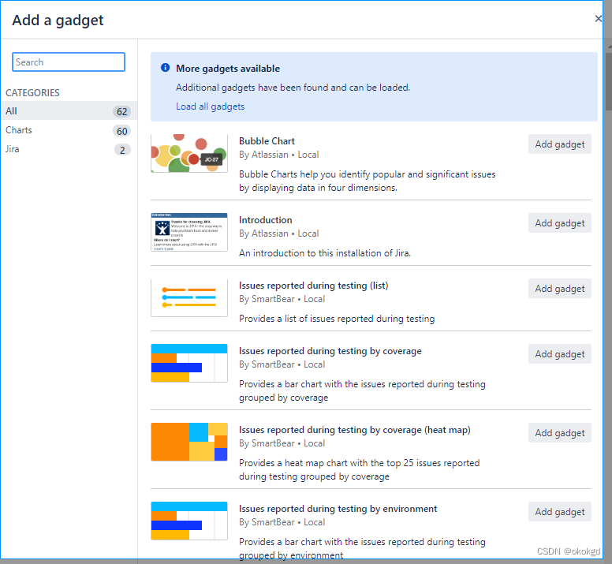612x564 pixels.
Task: Click 'Issues reported during testing by coverage' title
Action: pos(330,351)
